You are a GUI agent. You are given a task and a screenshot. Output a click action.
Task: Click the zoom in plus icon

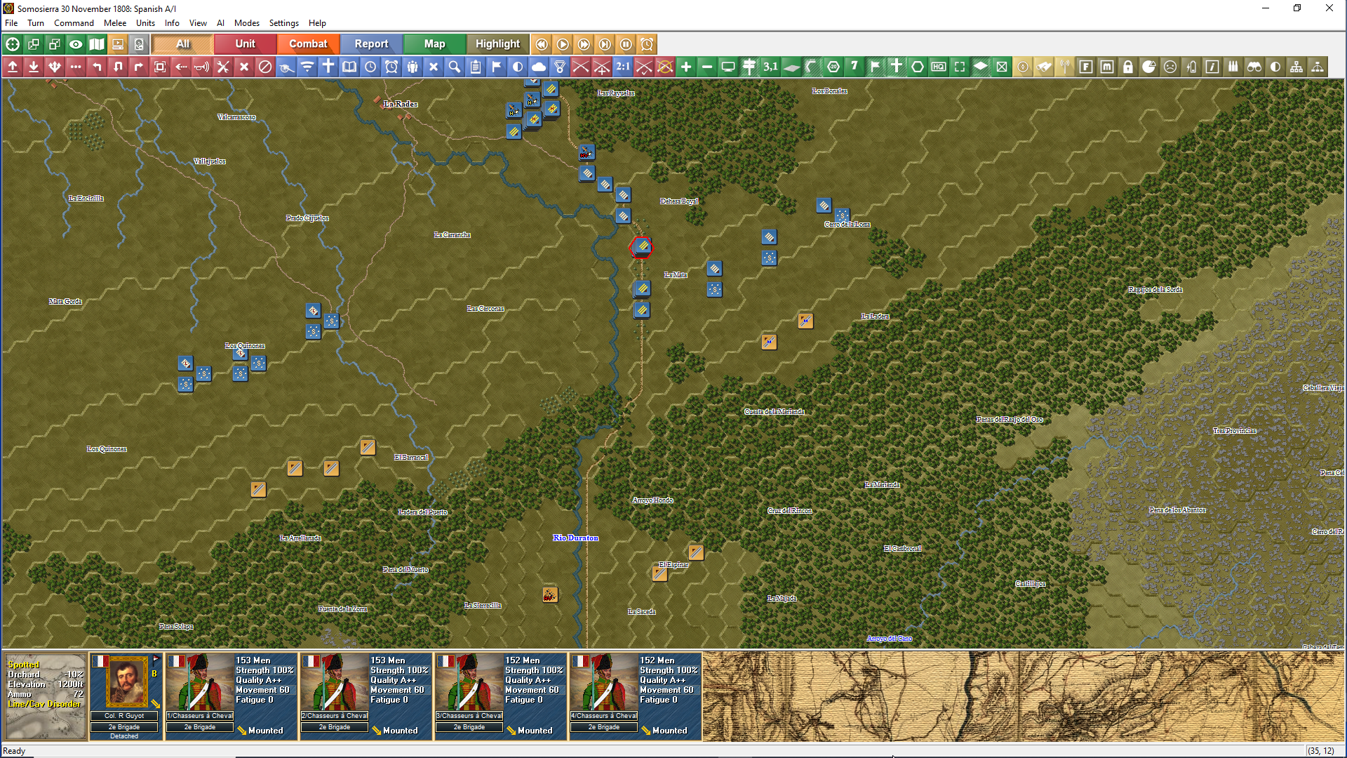tap(686, 67)
